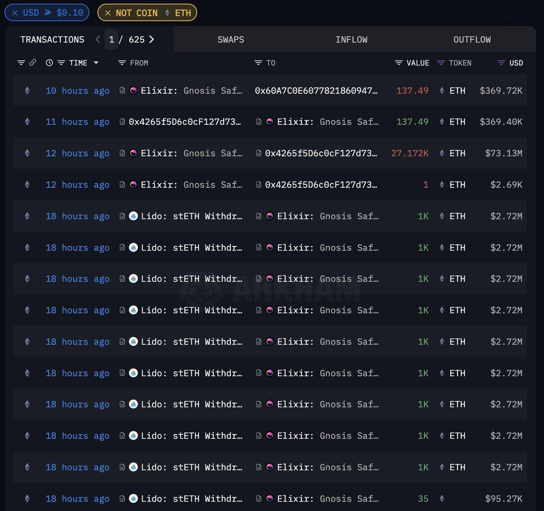Open recipient address 0x60A7C0E6077821860947
Image resolution: width=544 pixels, height=511 pixels.
316,90
